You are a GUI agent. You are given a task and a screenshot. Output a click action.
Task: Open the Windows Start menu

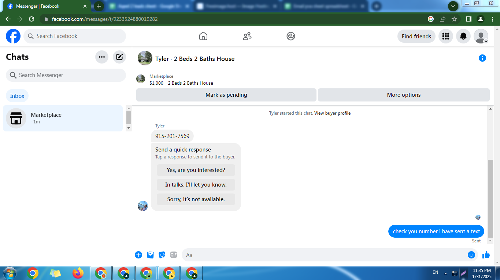(10, 273)
